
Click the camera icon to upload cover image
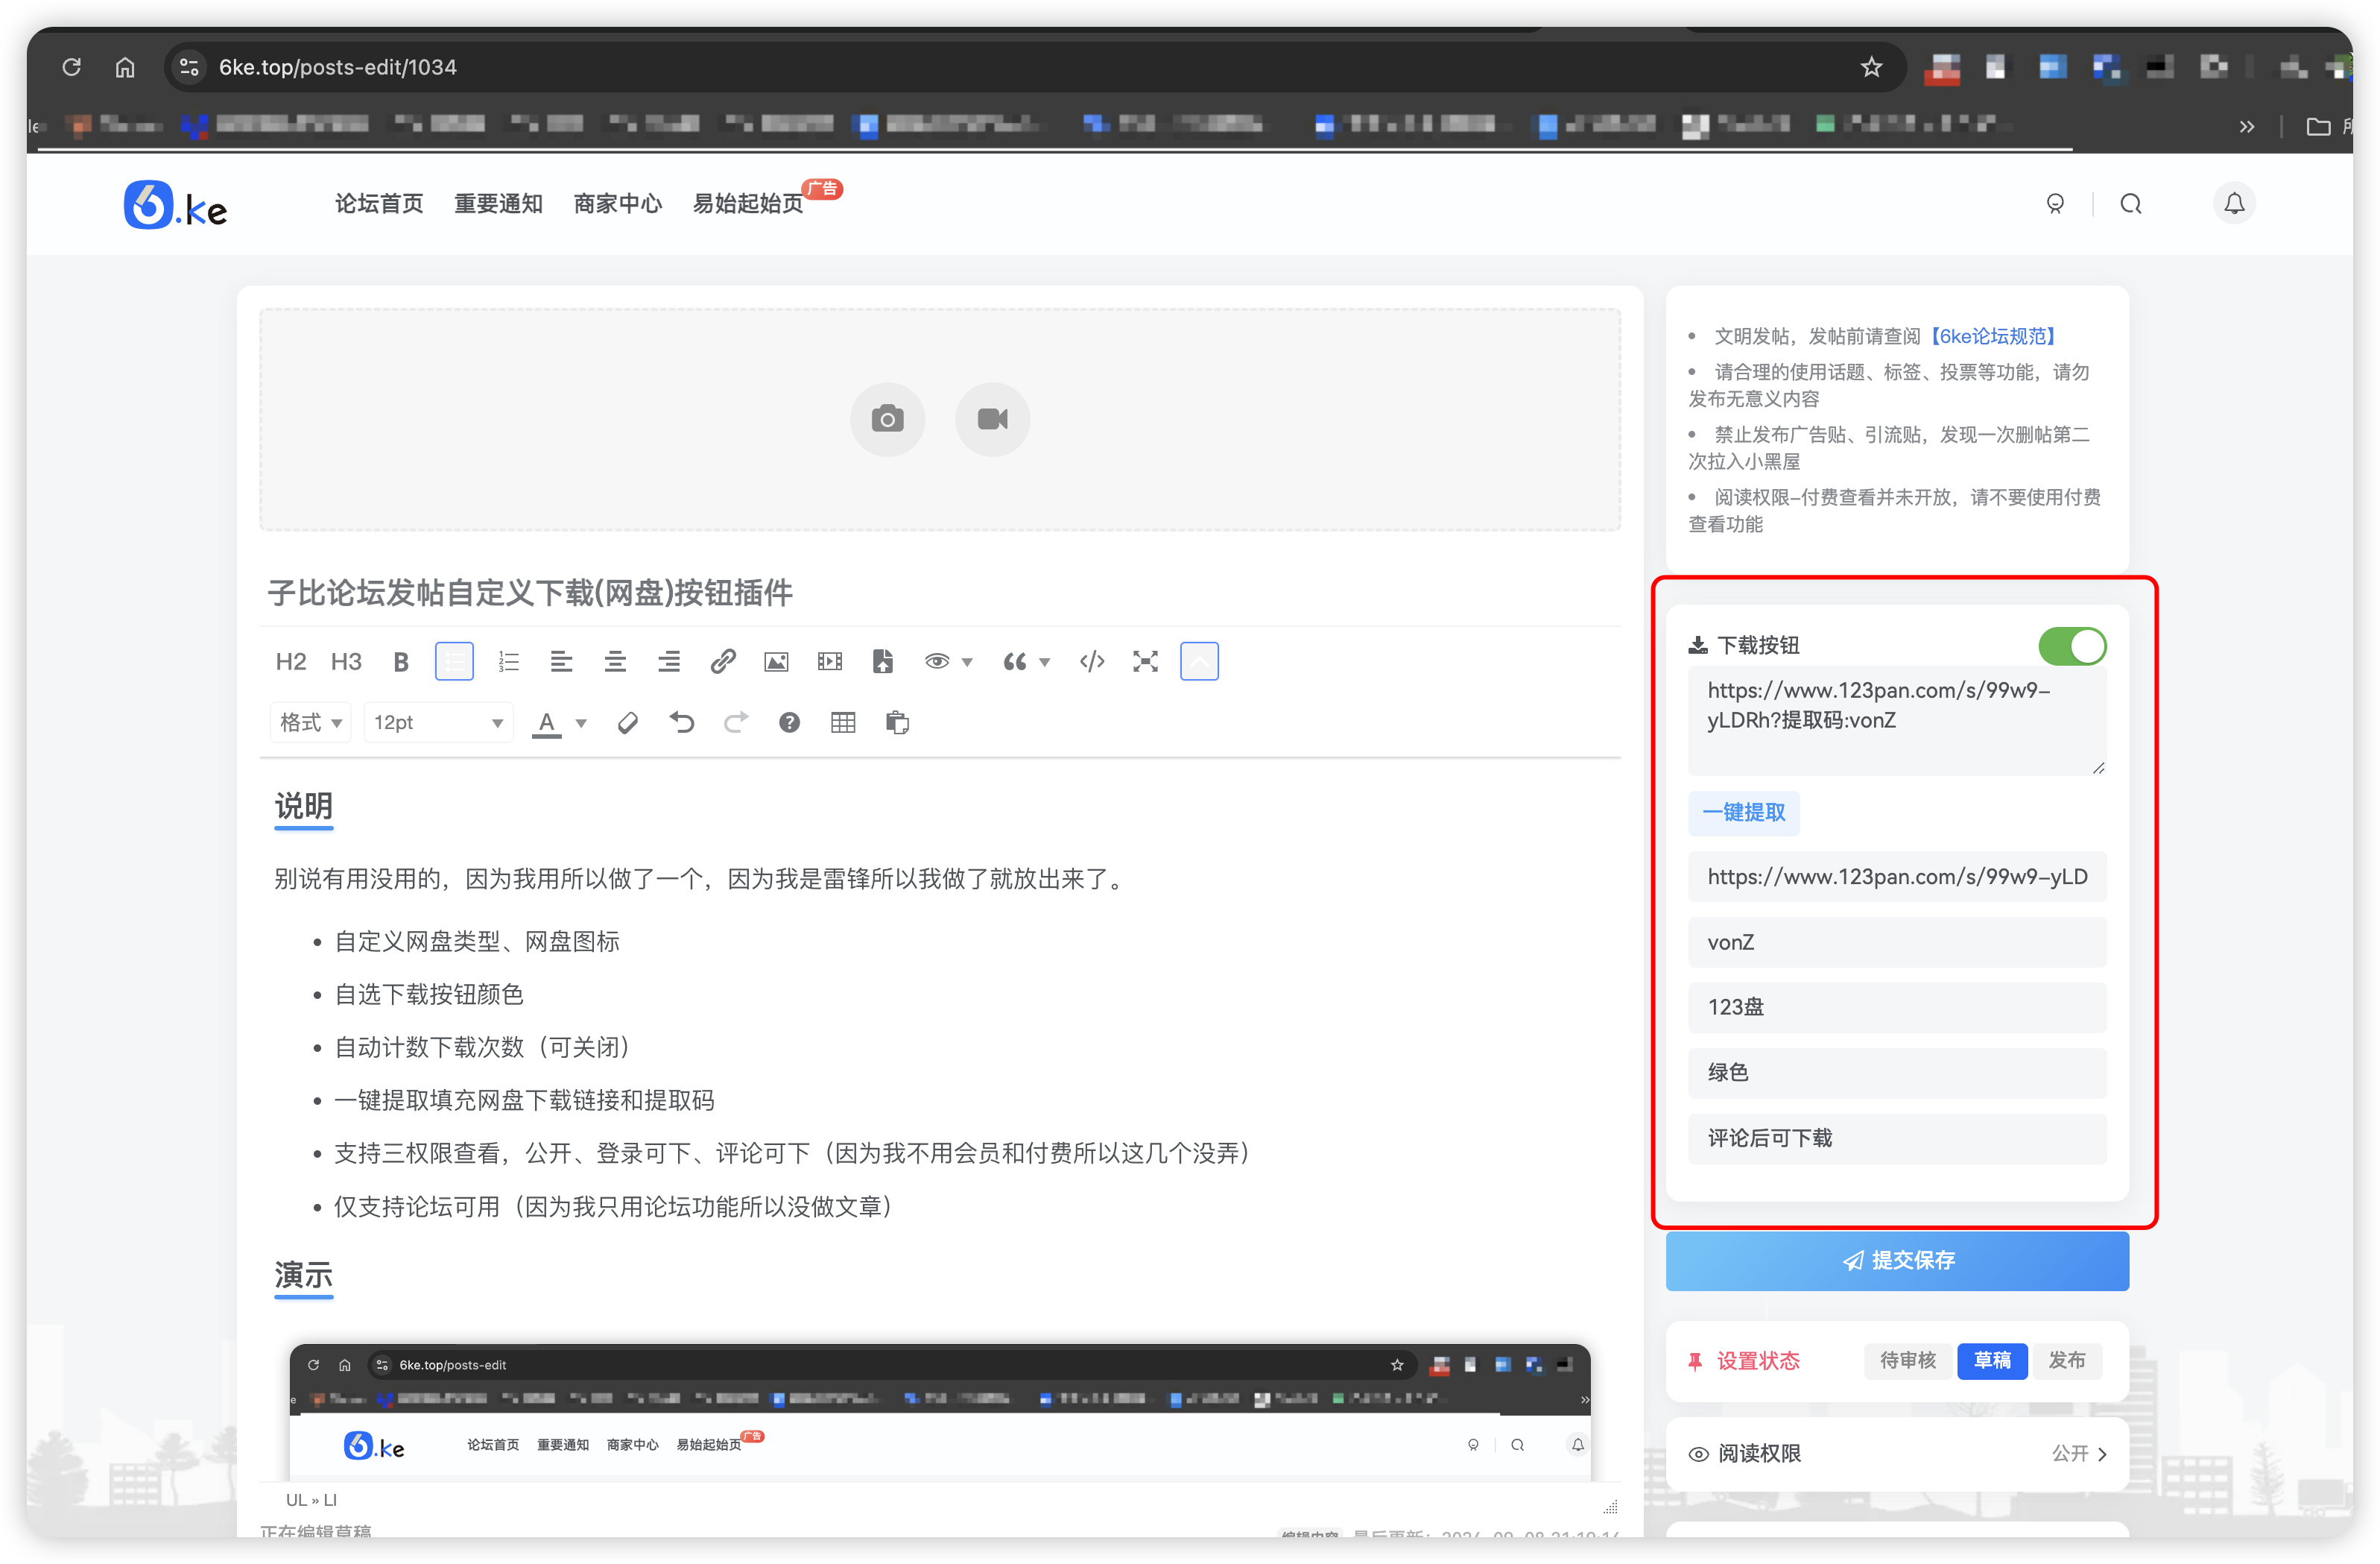(887, 419)
